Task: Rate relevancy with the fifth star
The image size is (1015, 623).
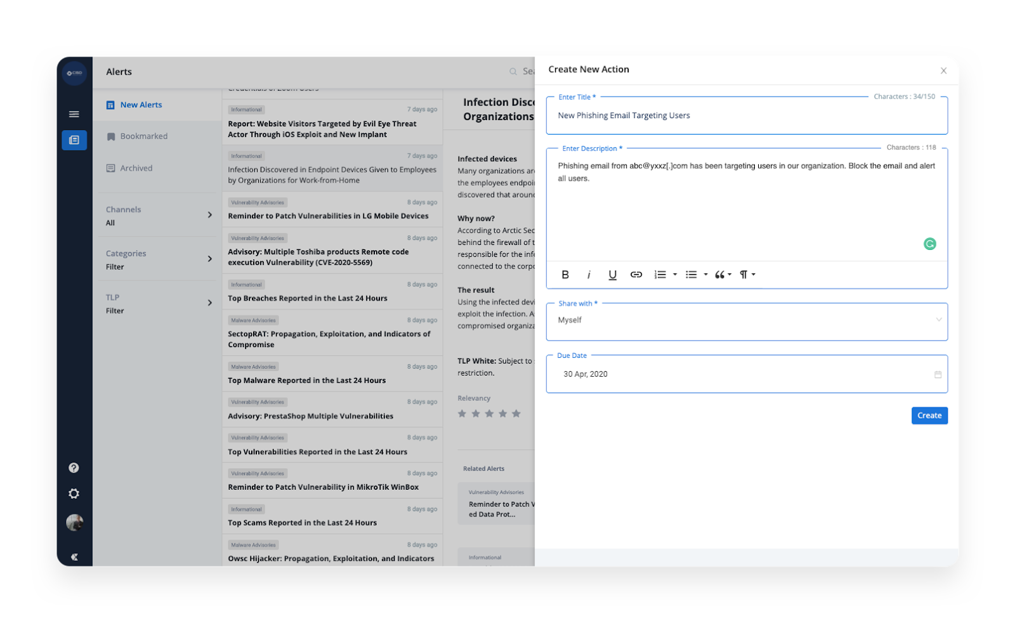Action: coord(516,414)
